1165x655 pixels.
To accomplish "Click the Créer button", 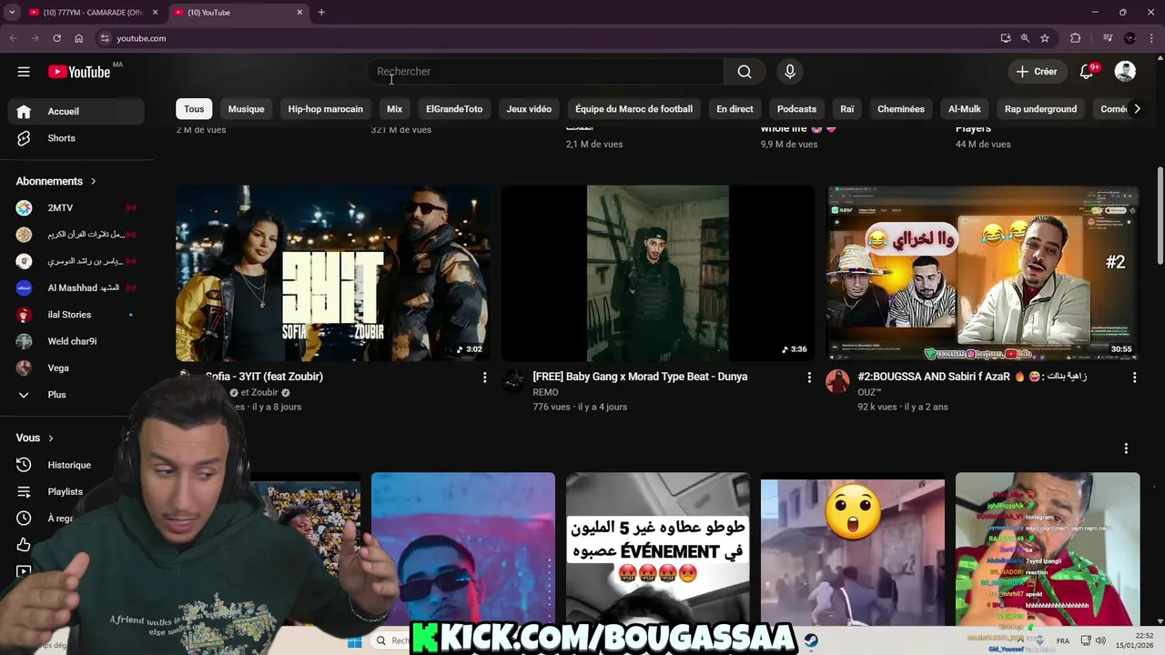I will (x=1037, y=72).
